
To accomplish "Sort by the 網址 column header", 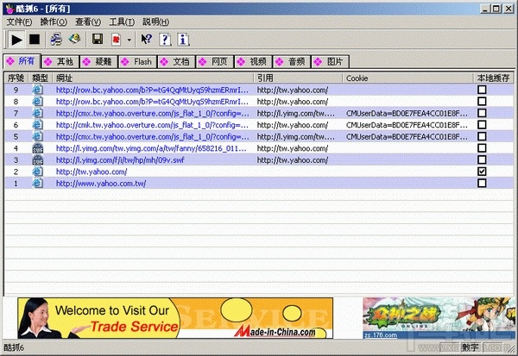I will click(x=153, y=78).
